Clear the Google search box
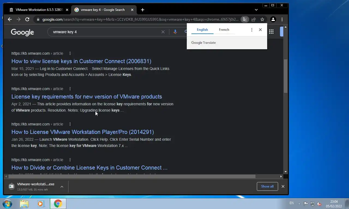349x209 pixels. coord(163,32)
